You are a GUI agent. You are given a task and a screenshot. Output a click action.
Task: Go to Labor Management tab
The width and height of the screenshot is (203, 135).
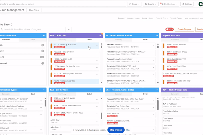pos(191,18)
